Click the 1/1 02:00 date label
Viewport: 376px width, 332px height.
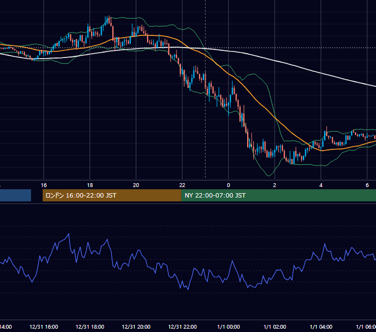275,326
